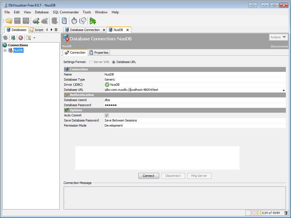The image size is (291, 218).
Task: Select the Server Info radio button
Action: (91, 62)
